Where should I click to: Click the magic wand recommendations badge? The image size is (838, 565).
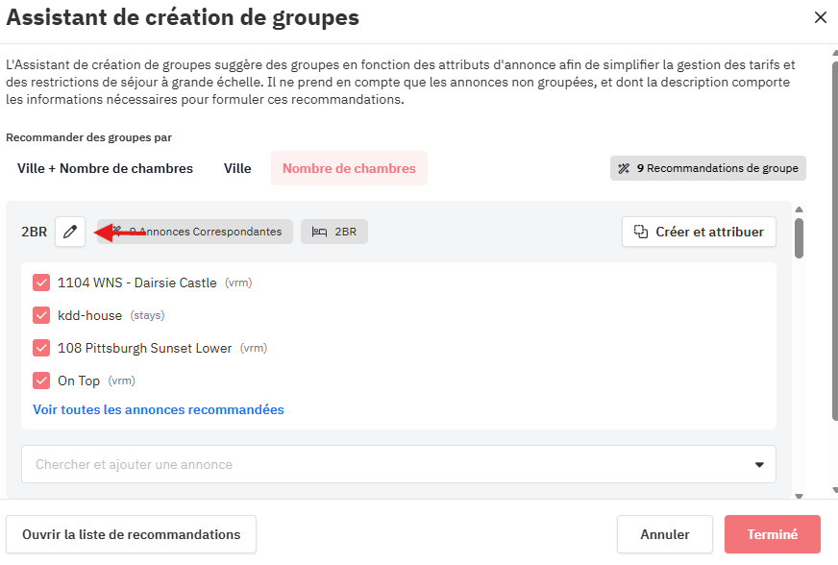coord(707,168)
